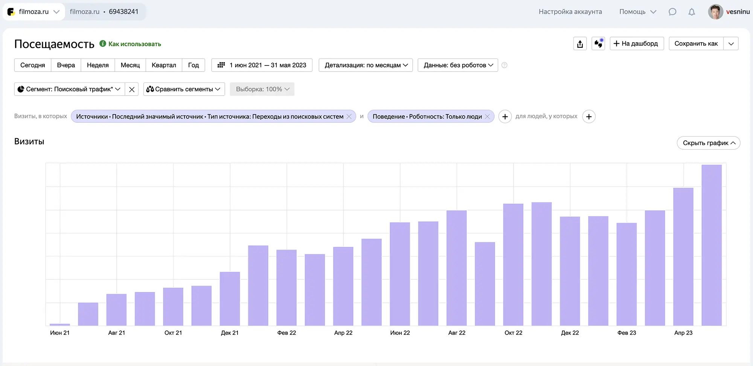Click the export/share report icon
This screenshot has height=366, width=753.
(580, 44)
